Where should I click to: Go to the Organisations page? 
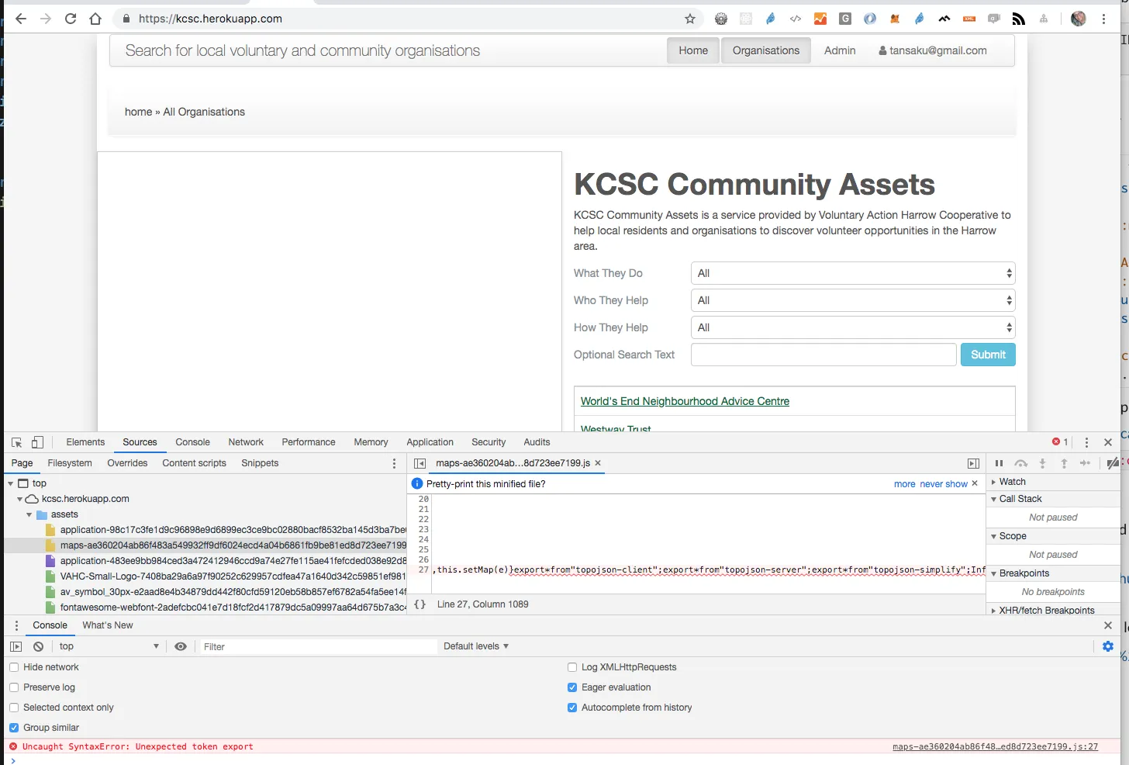(766, 50)
